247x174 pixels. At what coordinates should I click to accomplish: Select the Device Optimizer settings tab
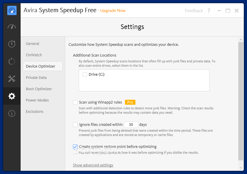43,66
